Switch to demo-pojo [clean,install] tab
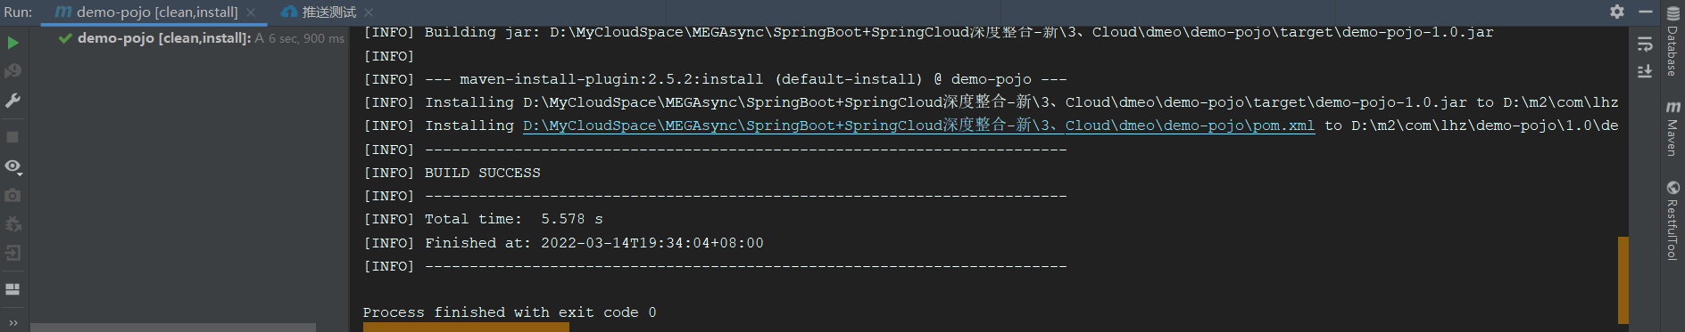 (147, 12)
